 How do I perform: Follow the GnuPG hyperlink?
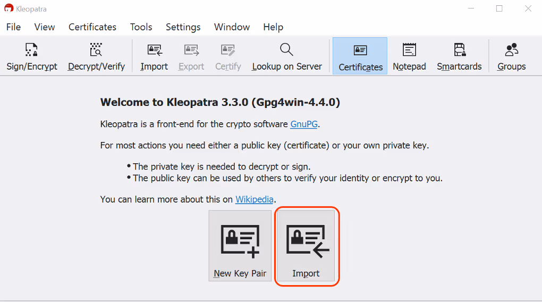coord(304,124)
